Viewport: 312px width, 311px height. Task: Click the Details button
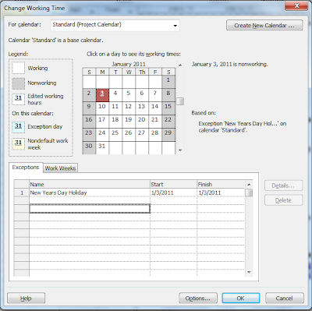pyautogui.click(x=283, y=186)
